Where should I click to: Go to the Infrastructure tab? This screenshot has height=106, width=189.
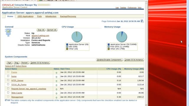tap(51, 16)
